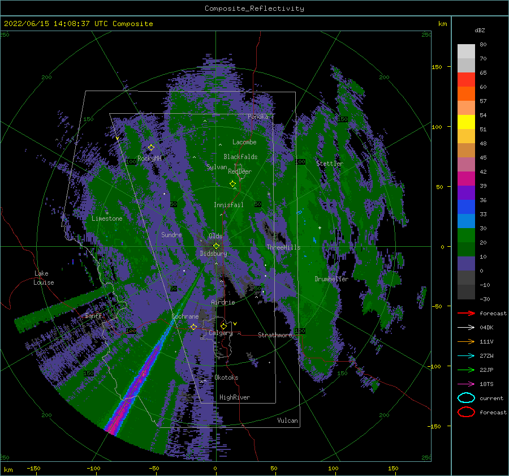Image resolution: width=509 pixels, height=476 pixels.
Task: Click the Lake Louise label
Action: point(44,278)
